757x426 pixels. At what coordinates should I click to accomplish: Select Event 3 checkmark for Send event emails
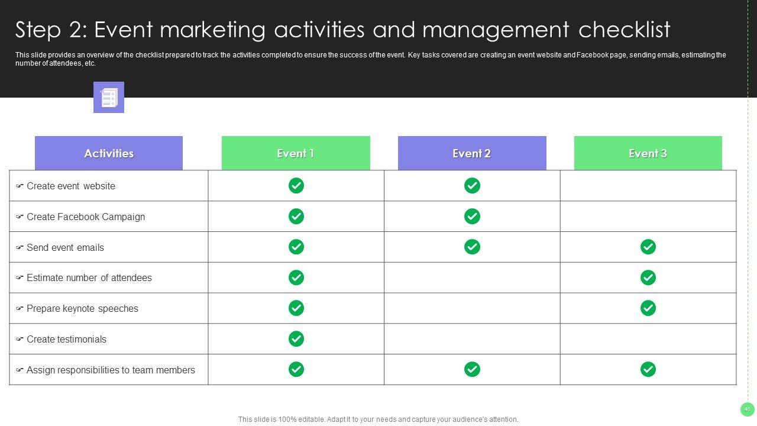[648, 247]
